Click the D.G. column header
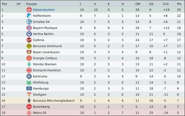 [x=166, y=4]
